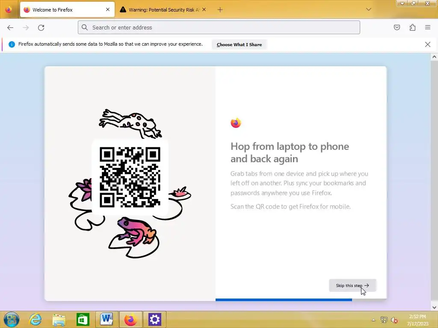
Task: Close the Welcome to Firefox tab
Action: tap(108, 9)
